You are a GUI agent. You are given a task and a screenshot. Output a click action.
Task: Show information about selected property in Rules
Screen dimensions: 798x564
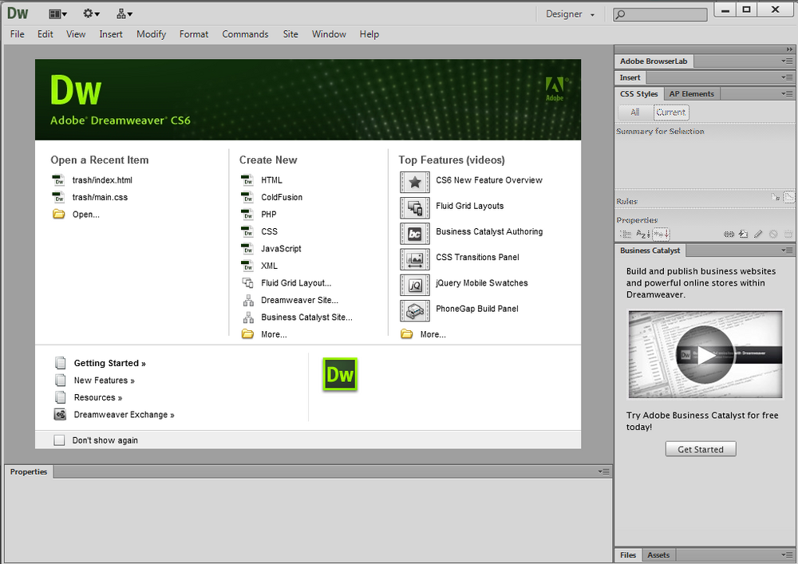pos(775,197)
